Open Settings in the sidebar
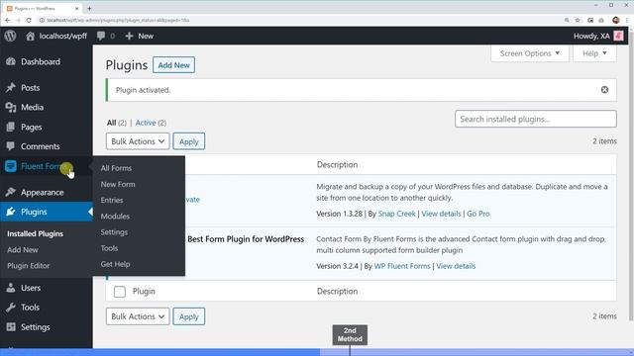 coord(36,327)
